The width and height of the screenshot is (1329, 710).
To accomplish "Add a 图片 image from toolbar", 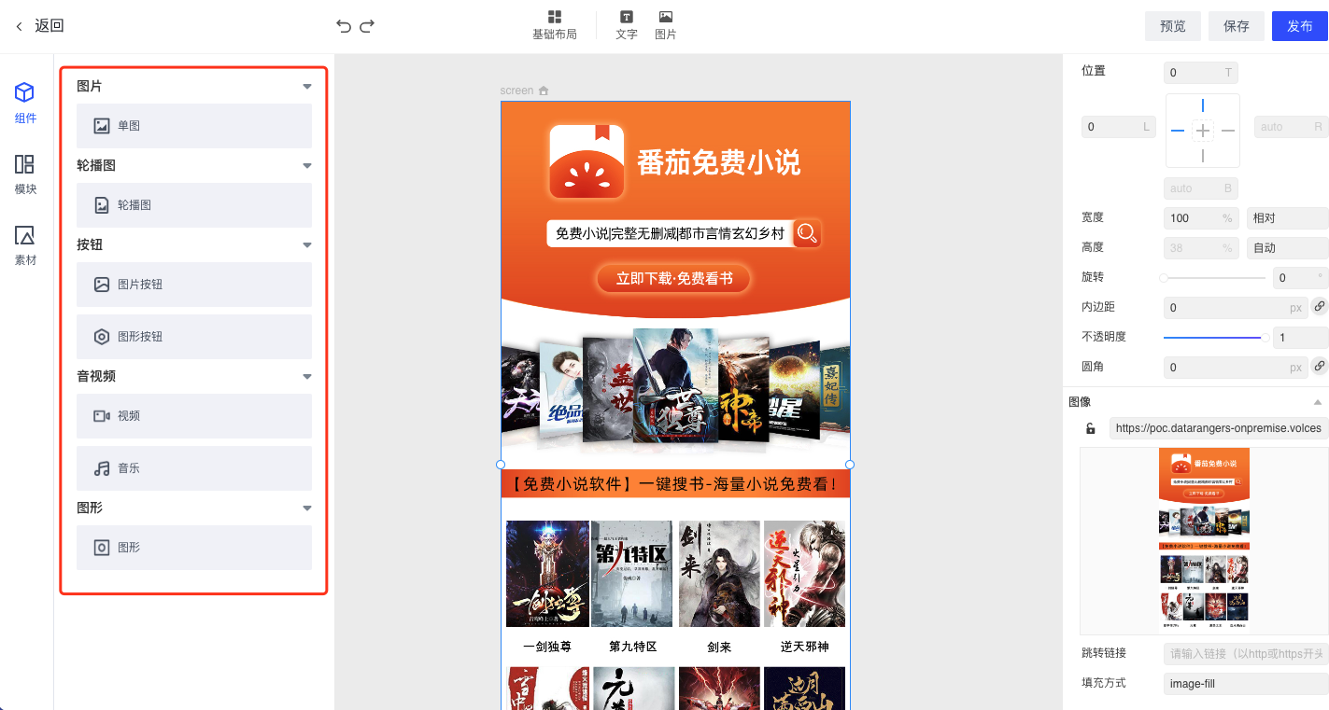I will (666, 25).
